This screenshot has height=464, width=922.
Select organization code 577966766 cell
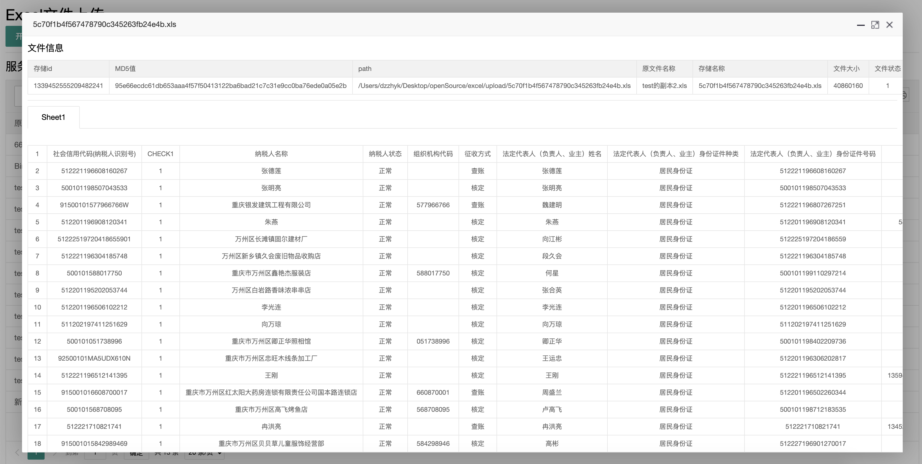point(433,205)
